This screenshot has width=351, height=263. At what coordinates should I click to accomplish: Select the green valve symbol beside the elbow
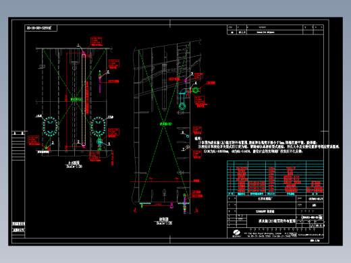[x=195, y=90]
